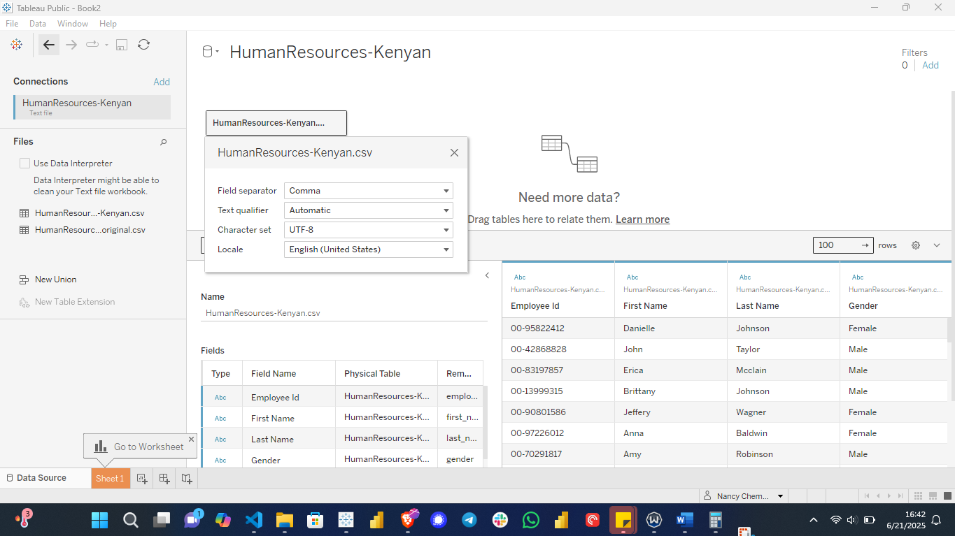Click Add next to Connections

point(162,82)
